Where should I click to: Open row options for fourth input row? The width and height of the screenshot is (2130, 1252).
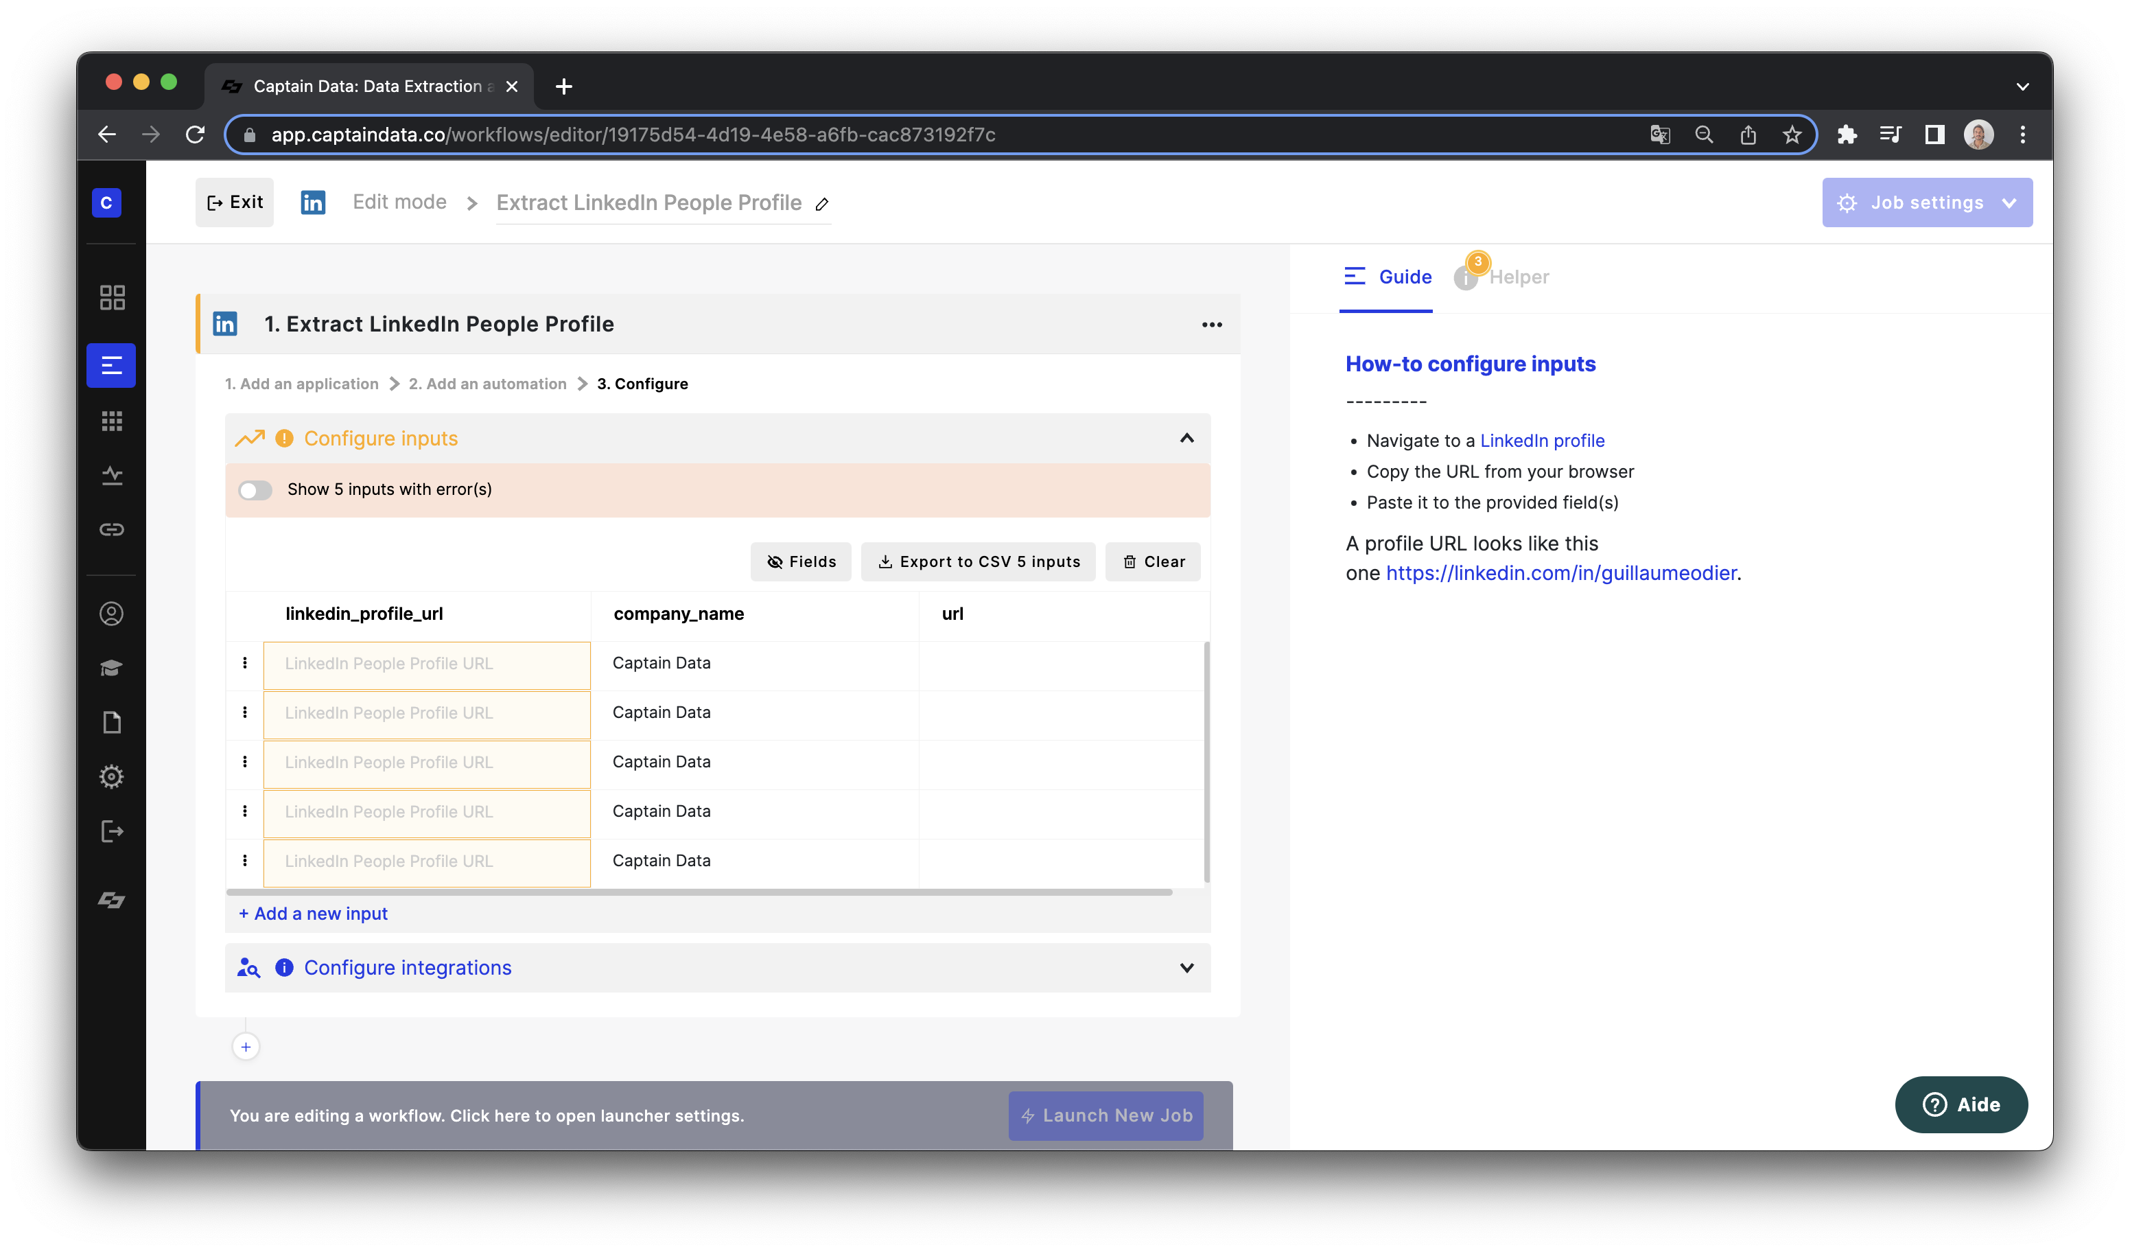pyautogui.click(x=245, y=811)
